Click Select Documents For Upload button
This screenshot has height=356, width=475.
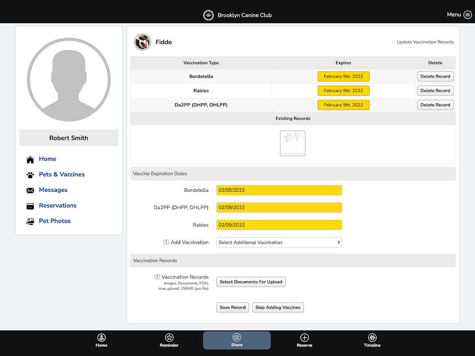(251, 282)
